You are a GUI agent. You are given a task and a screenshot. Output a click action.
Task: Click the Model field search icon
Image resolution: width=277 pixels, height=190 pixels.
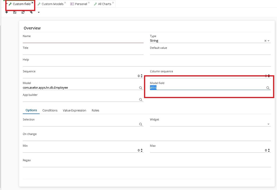pyautogui.click(x=268, y=88)
